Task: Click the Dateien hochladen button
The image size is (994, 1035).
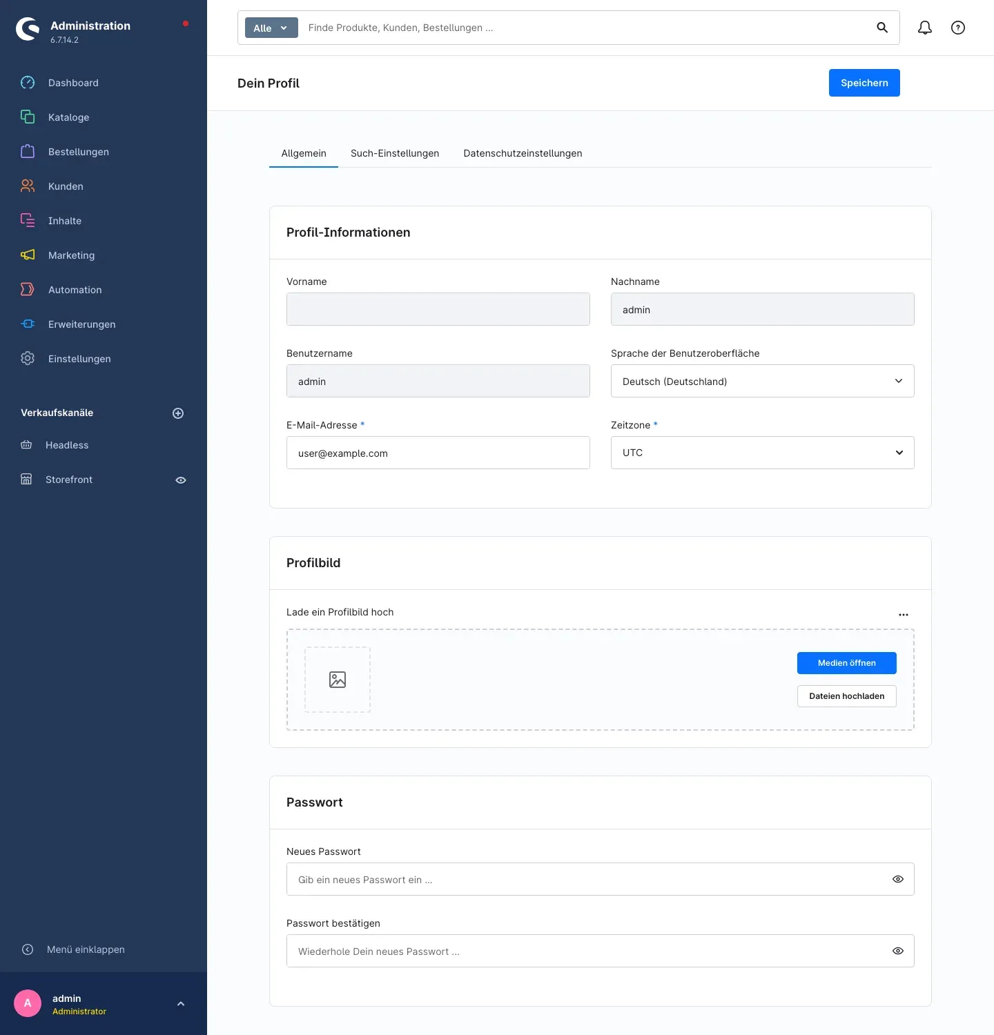Action: tap(847, 696)
